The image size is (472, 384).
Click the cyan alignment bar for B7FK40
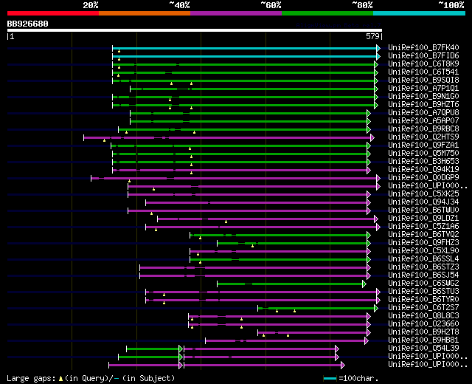(x=244, y=48)
